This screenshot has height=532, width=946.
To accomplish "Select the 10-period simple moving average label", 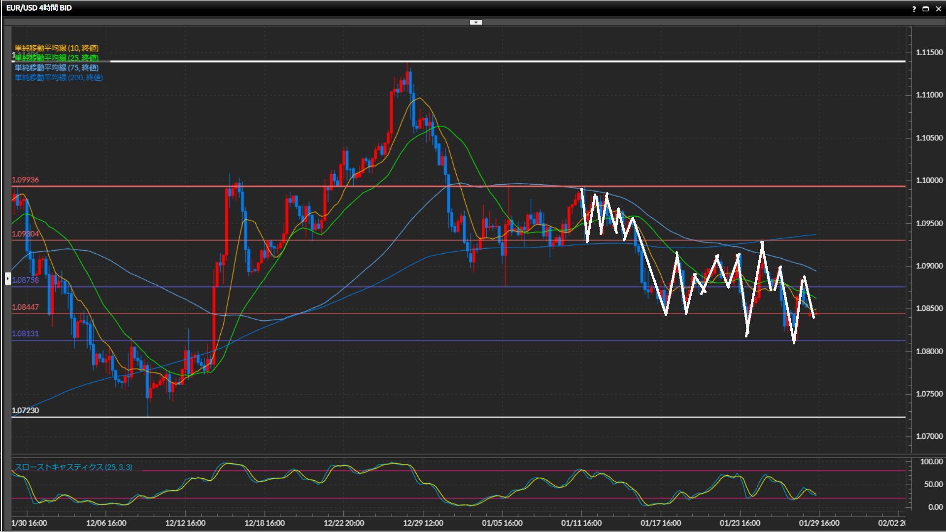I will coord(57,48).
